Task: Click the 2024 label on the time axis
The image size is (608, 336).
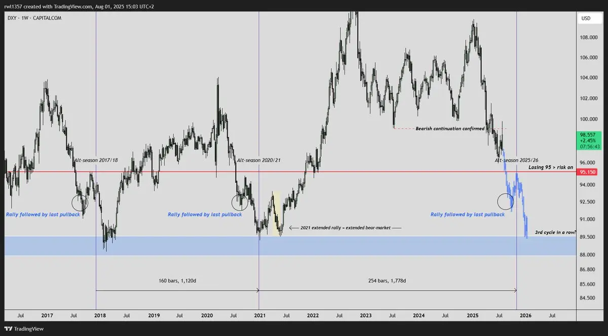Action: [x=419, y=315]
